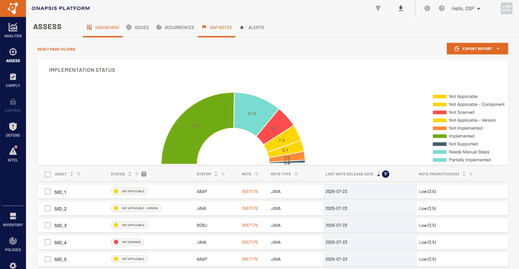Open the Export Report dropdown
519x269 pixels.
pyautogui.click(x=477, y=49)
